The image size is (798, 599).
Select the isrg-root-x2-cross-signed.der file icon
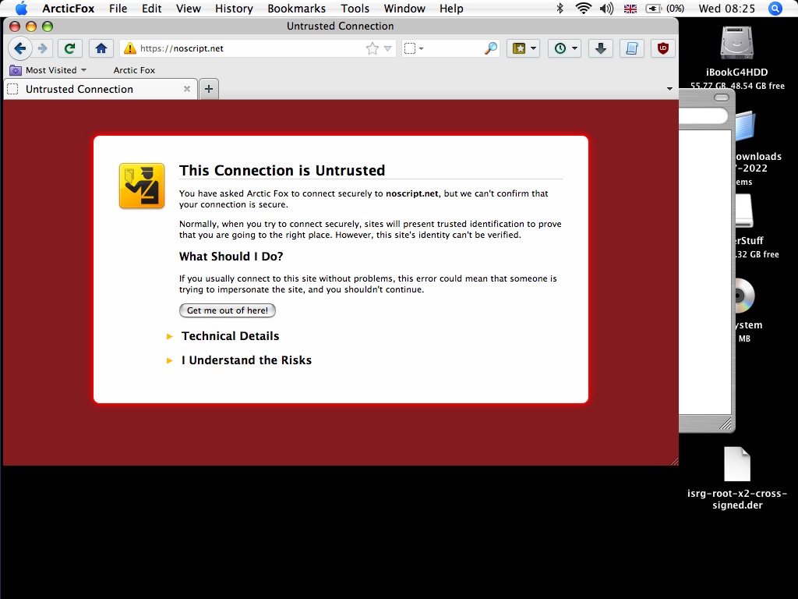(737, 464)
